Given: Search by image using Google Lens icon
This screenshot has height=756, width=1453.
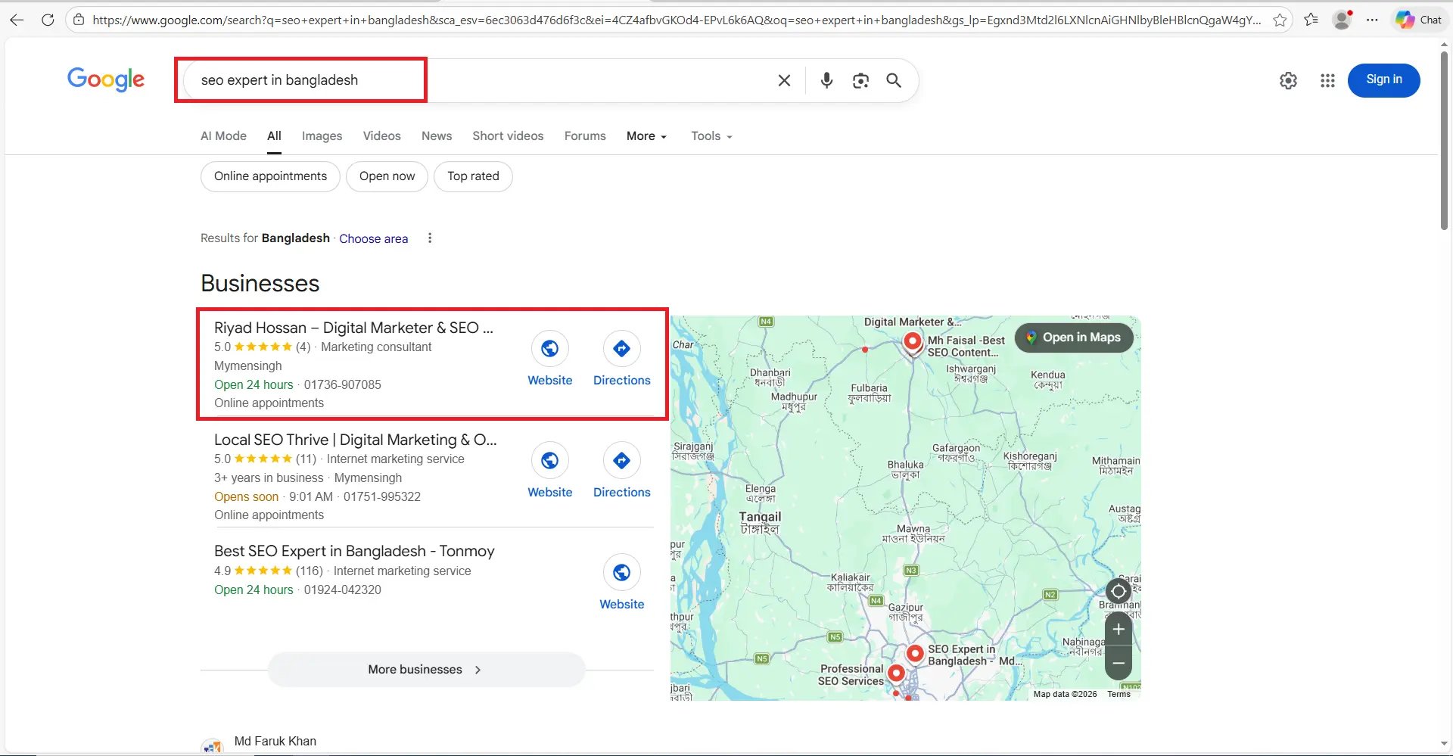Looking at the screenshot, I should [860, 80].
